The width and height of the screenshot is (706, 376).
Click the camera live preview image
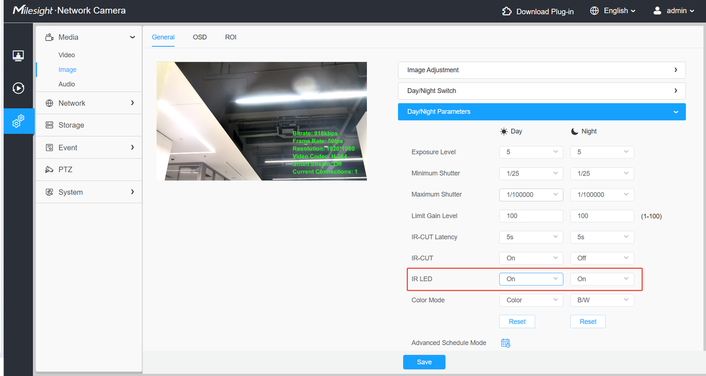tap(261, 121)
